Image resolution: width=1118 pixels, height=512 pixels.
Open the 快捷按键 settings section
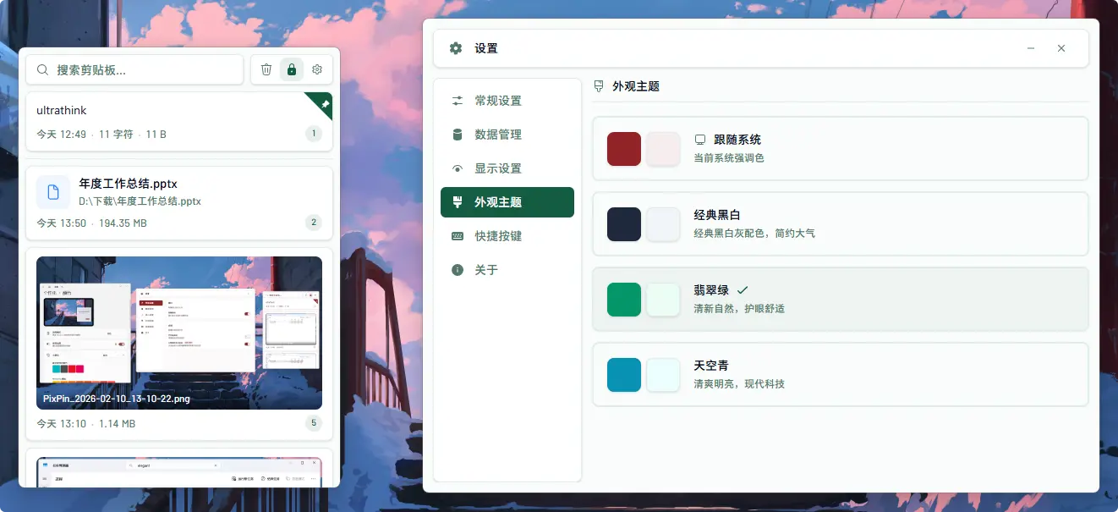click(x=507, y=236)
